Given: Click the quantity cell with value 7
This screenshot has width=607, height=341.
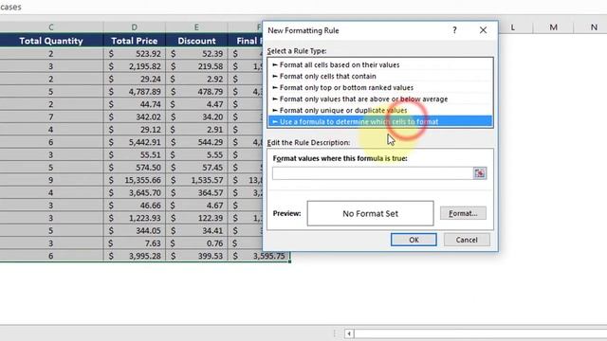Looking at the screenshot, I should (x=51, y=117).
